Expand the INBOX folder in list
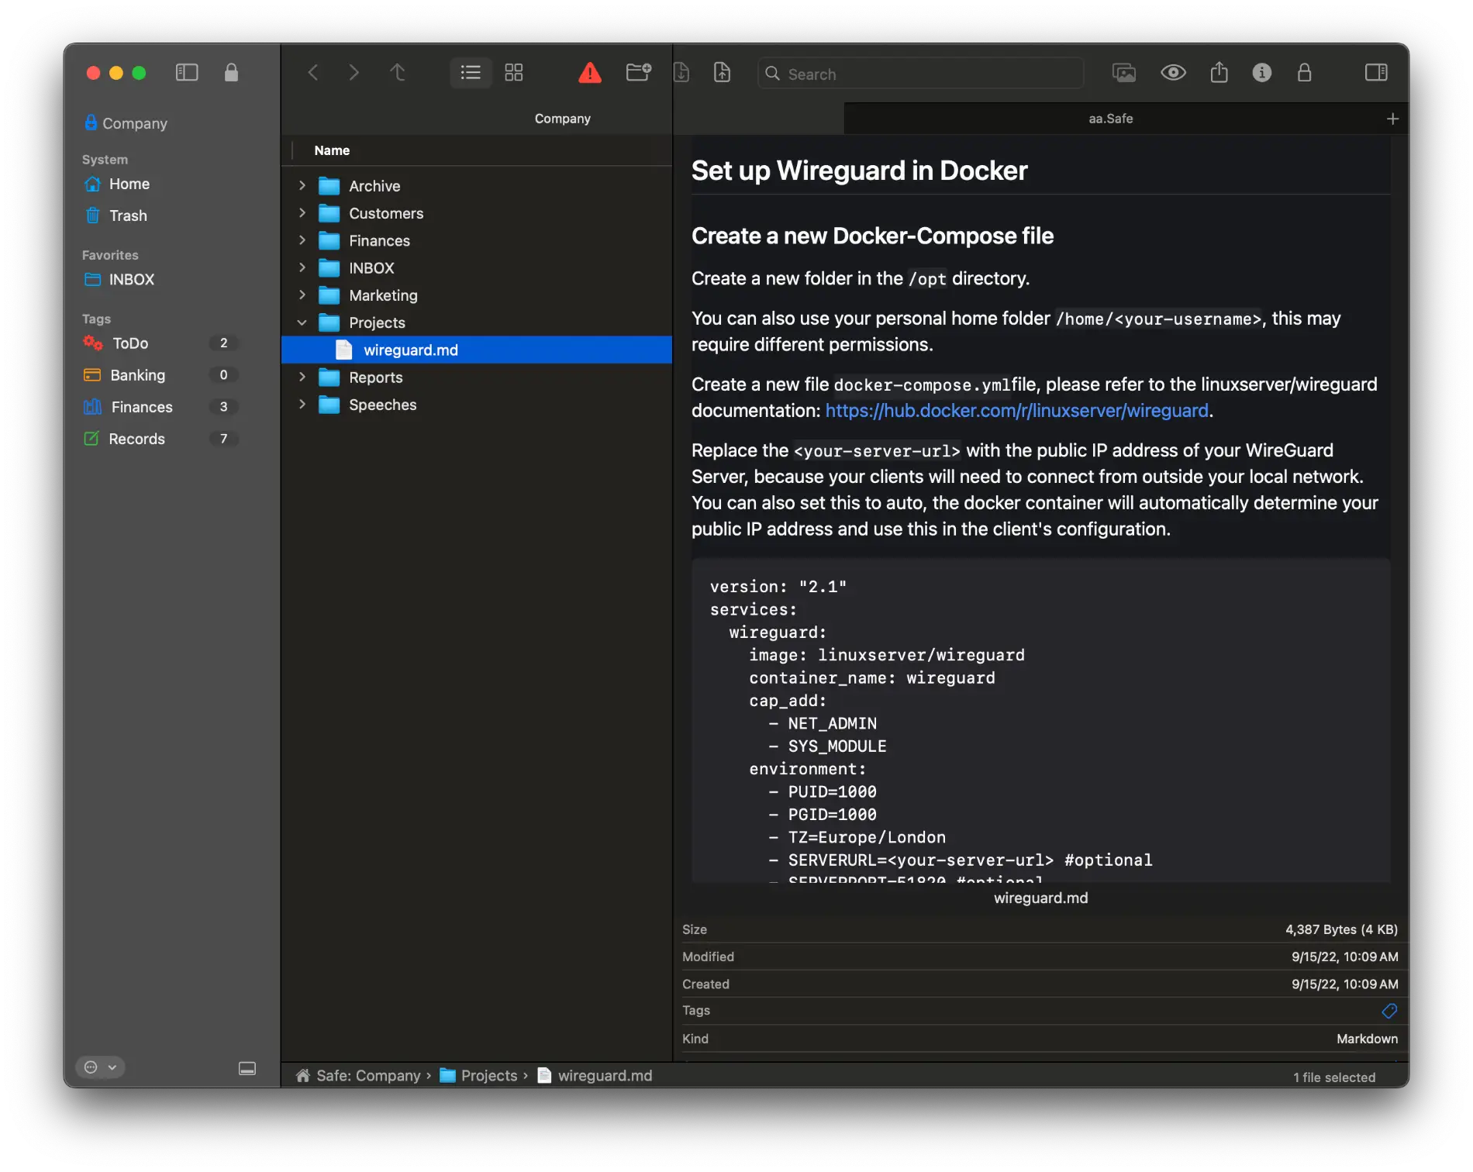Image resolution: width=1473 pixels, height=1172 pixels. tap(302, 268)
